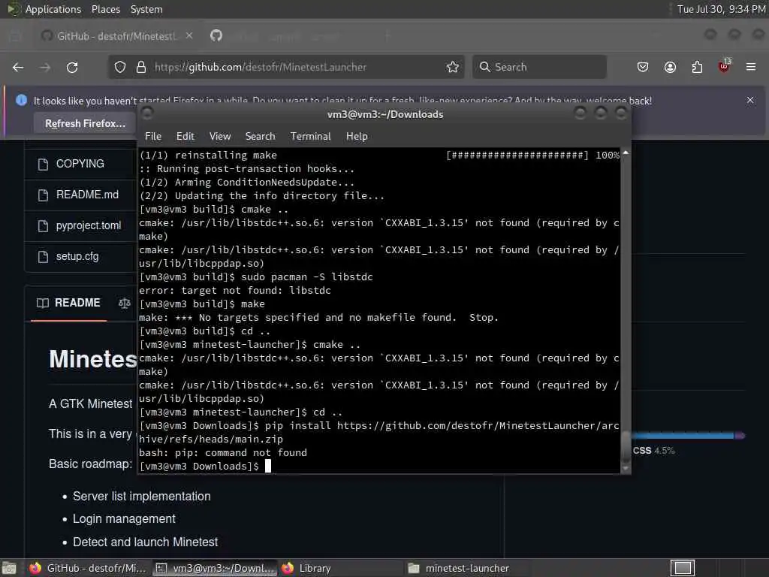The width and height of the screenshot is (769, 577).
Task: Open the pyproject.toml file link
Action: tap(89, 225)
